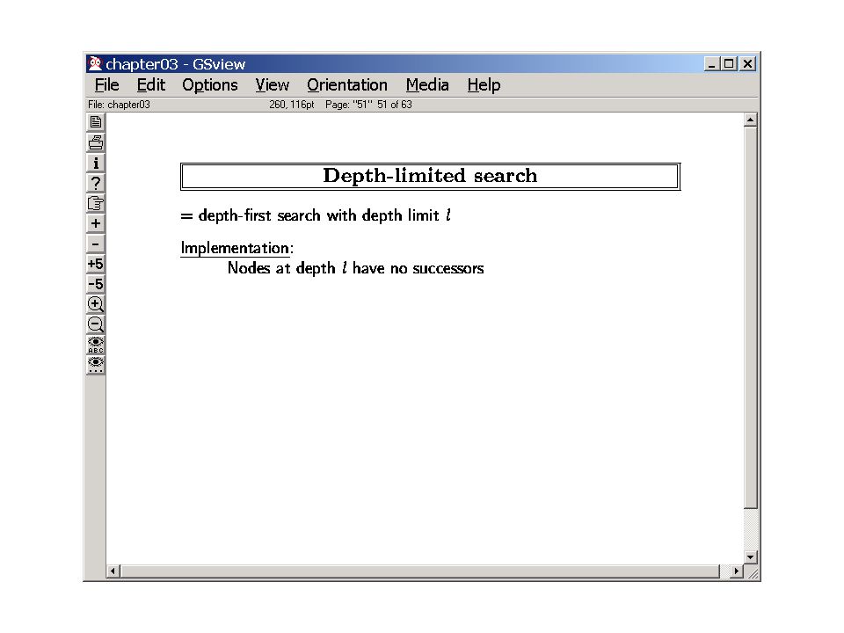Click the 'depth-first search with depth limit' line

316,215
